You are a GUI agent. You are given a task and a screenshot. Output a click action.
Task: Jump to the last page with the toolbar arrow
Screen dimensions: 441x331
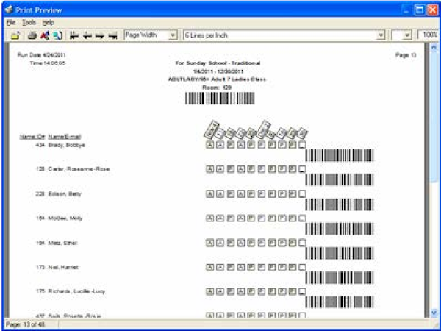pos(112,35)
